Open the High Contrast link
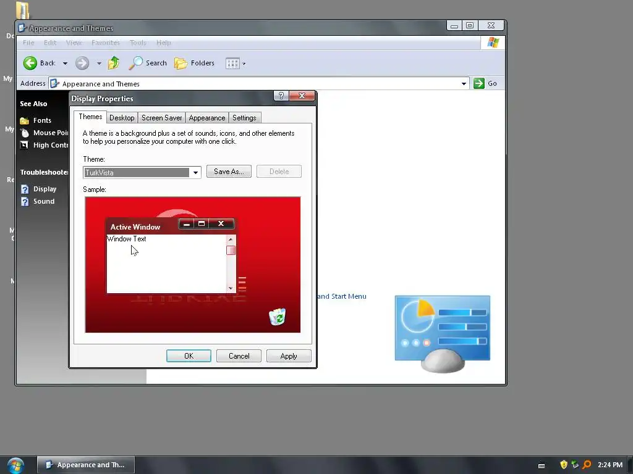This screenshot has width=633, height=474. (x=51, y=145)
